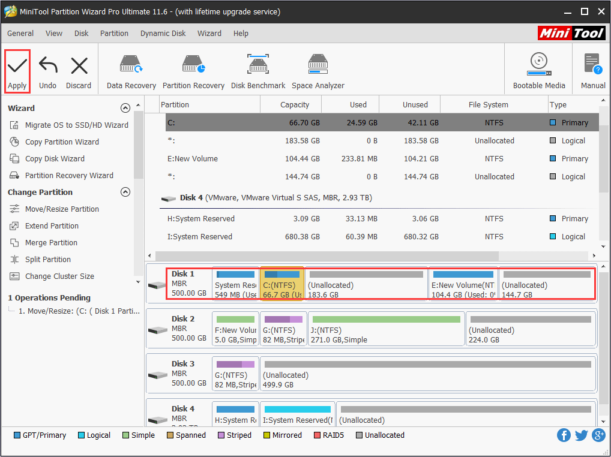The height and width of the screenshot is (457, 611).
Task: Open the General menu
Action: click(20, 34)
